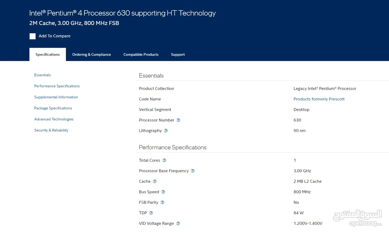Select the 90 nm lithography value
This screenshot has height=234, width=389.
pyautogui.click(x=299, y=131)
